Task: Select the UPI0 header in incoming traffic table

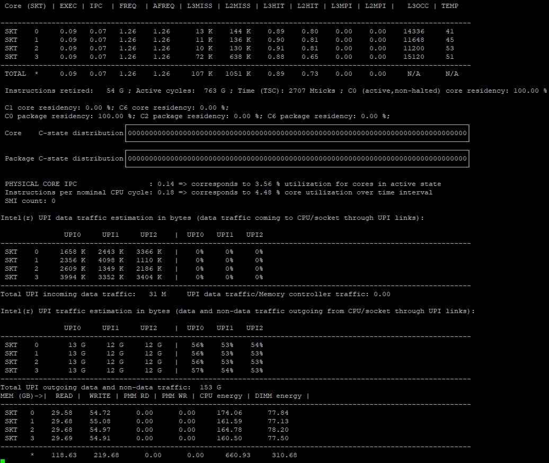Action: (x=72, y=235)
